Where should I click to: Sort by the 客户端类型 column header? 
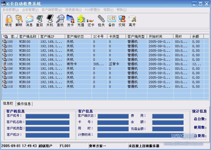137,36
